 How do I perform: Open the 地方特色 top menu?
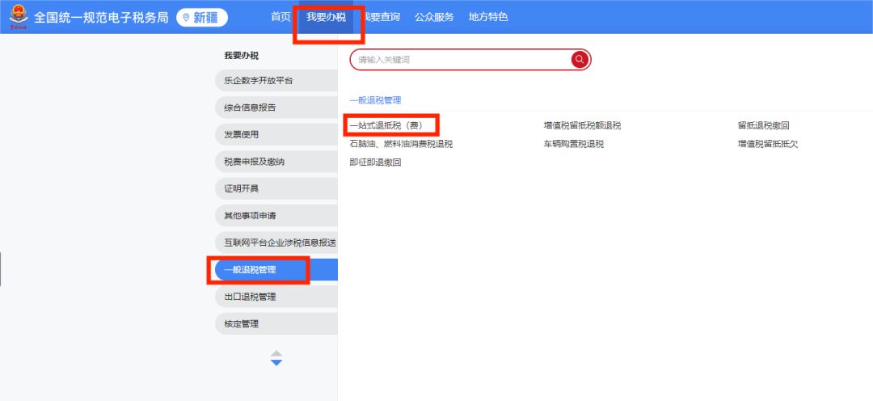[488, 17]
